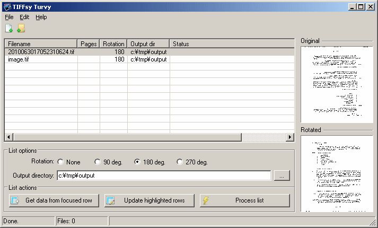Open the File menu
Image resolution: width=378 pixels, height=228 pixels.
pos(9,17)
